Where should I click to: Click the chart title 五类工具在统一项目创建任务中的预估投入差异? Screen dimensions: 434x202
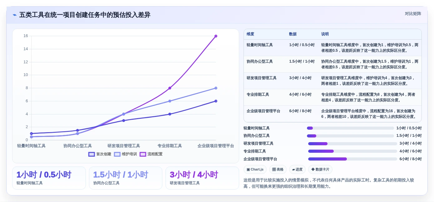click(85, 15)
